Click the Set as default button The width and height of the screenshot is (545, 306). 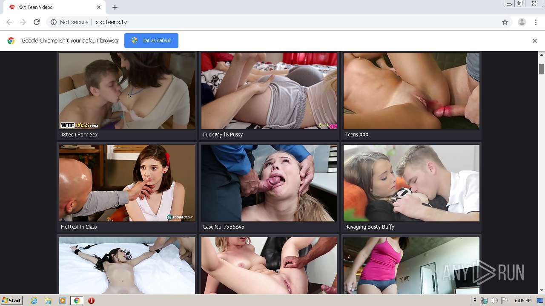(151, 40)
